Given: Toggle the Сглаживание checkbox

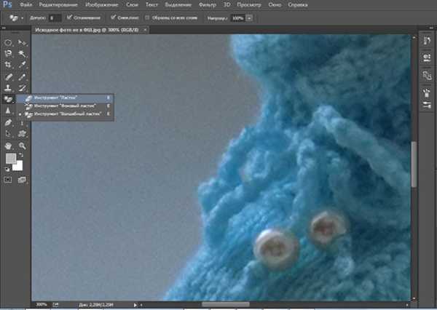Looking at the screenshot, I should click(69, 17).
